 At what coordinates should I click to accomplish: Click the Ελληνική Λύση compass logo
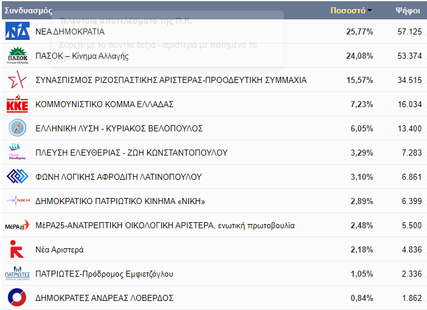(x=18, y=128)
